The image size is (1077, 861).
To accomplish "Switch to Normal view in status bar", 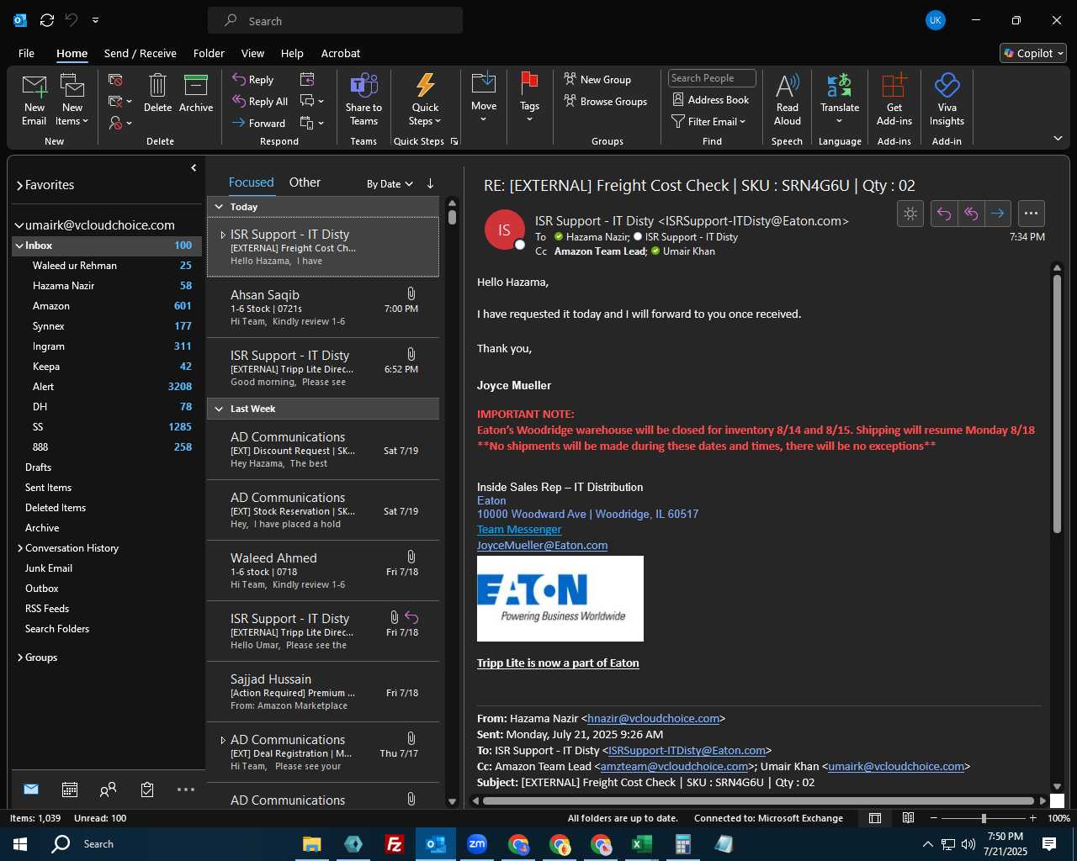I will [x=875, y=818].
